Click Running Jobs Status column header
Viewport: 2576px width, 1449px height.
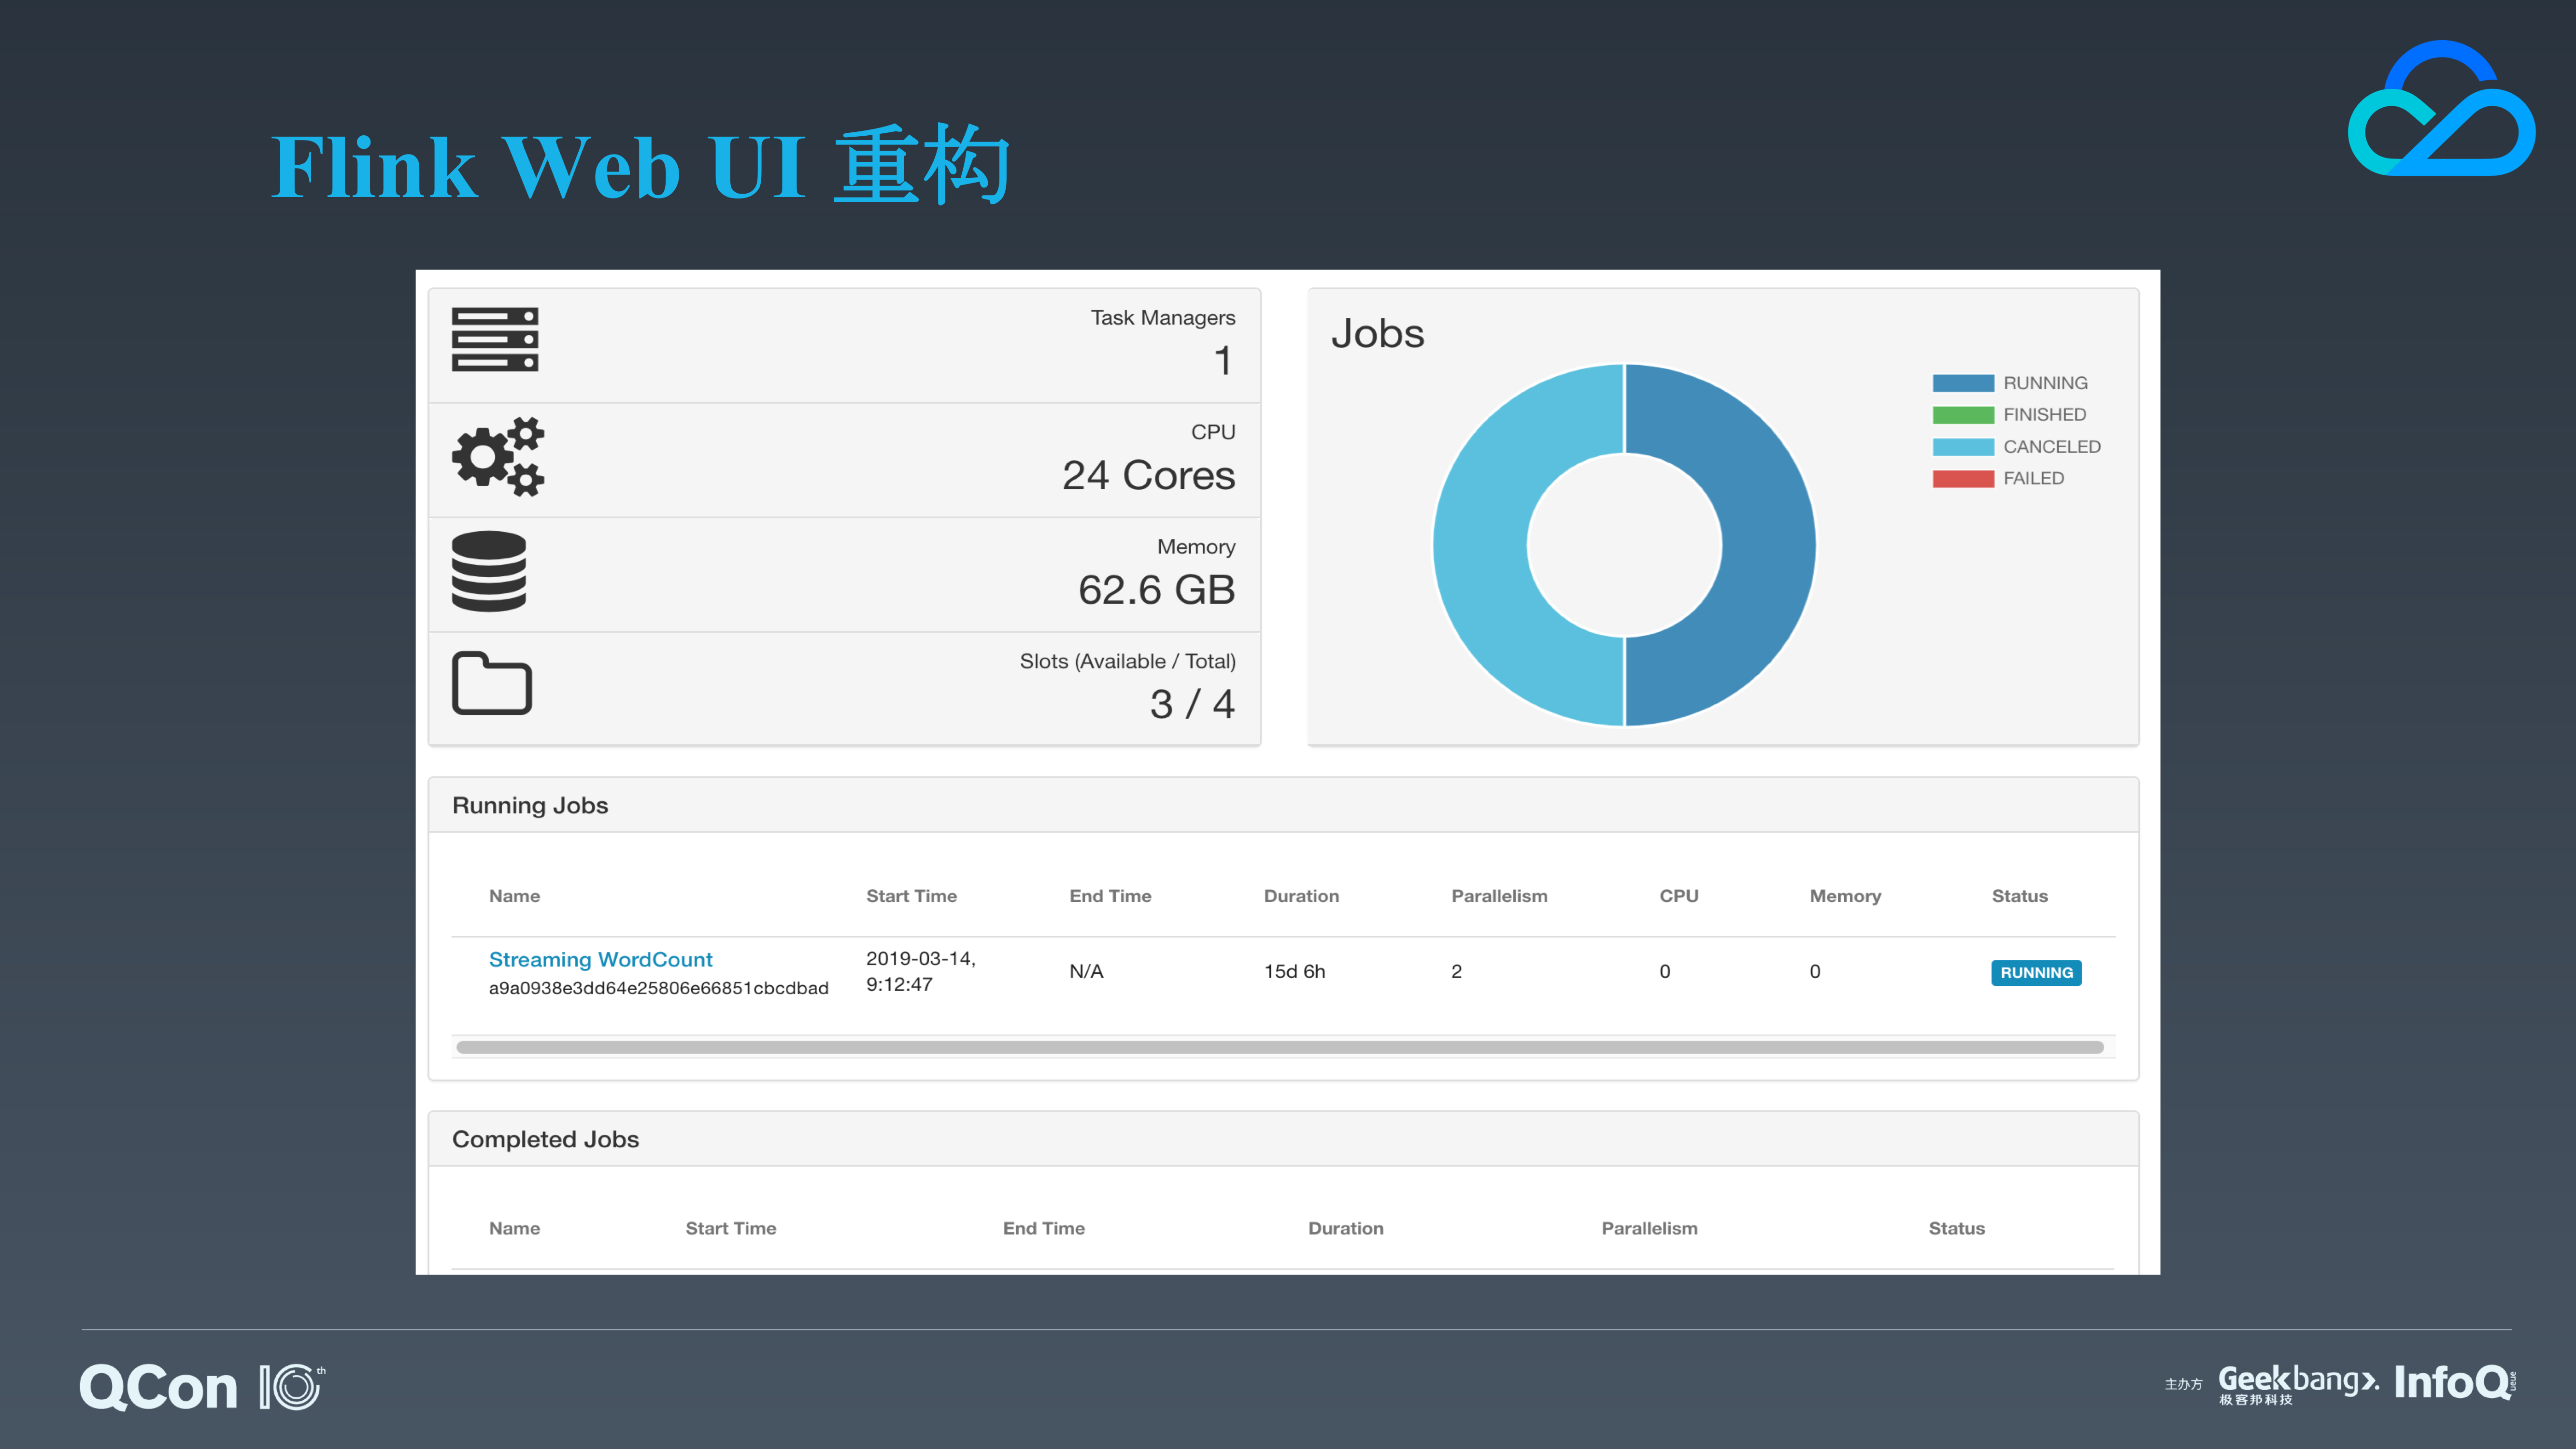click(2019, 896)
